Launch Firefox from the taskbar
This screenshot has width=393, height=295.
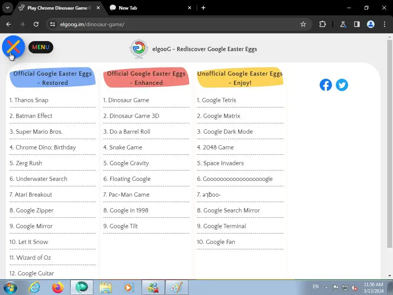click(58, 287)
